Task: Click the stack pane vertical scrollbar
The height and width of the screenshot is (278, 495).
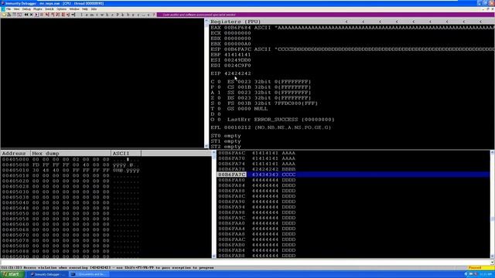Action: point(492,204)
